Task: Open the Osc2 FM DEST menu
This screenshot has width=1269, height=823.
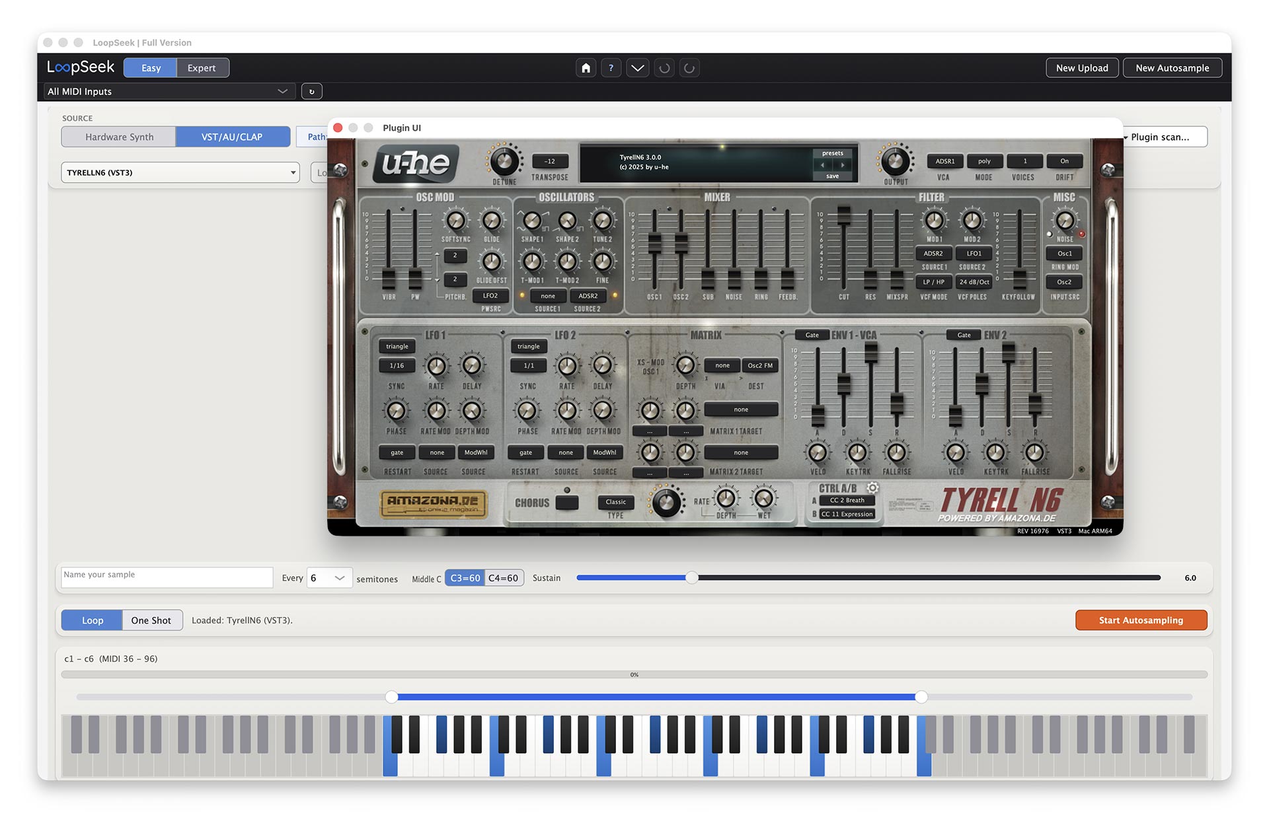Action: pos(759,365)
